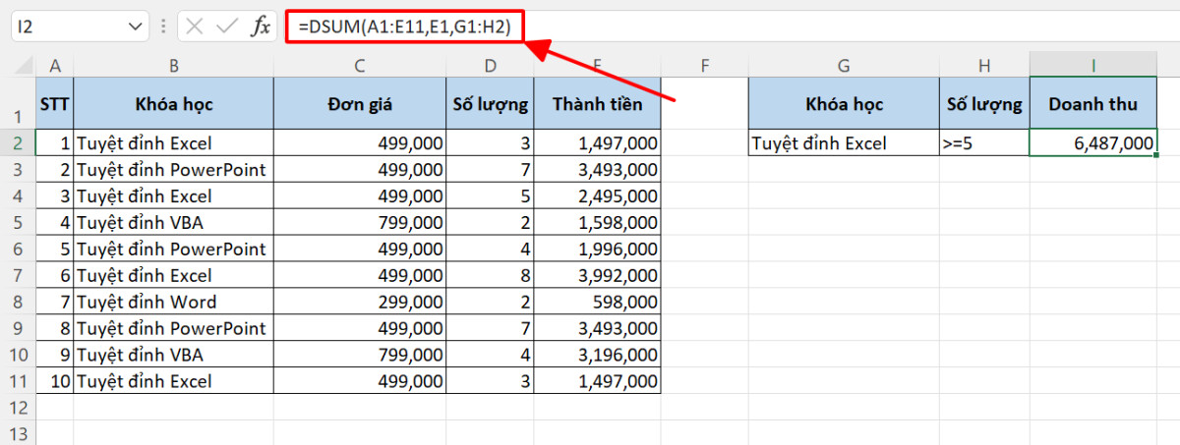Screen dimensions: 1180x445
Task: Click the Insert Function fx icon
Action: click(260, 27)
